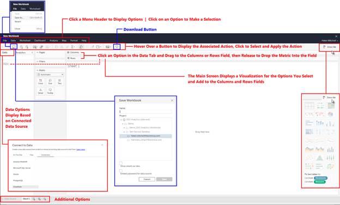Click the Color card in Marks
Viewport: 340px width, 205px height.
[x=40, y=82]
